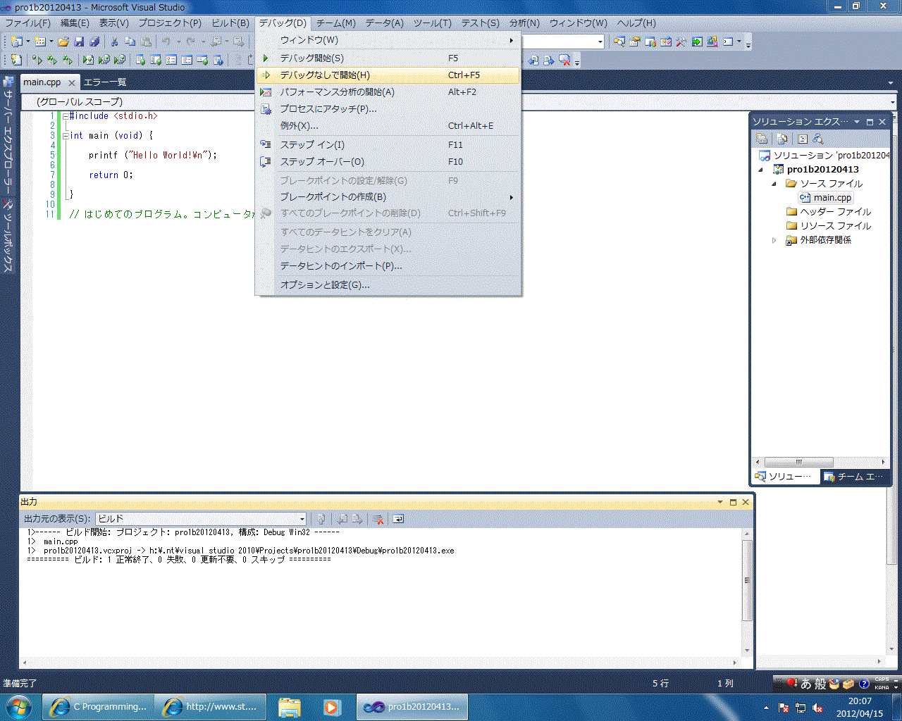902x721 pixels.
Task: Open the ファイル(F) menu
Action: pos(28,23)
